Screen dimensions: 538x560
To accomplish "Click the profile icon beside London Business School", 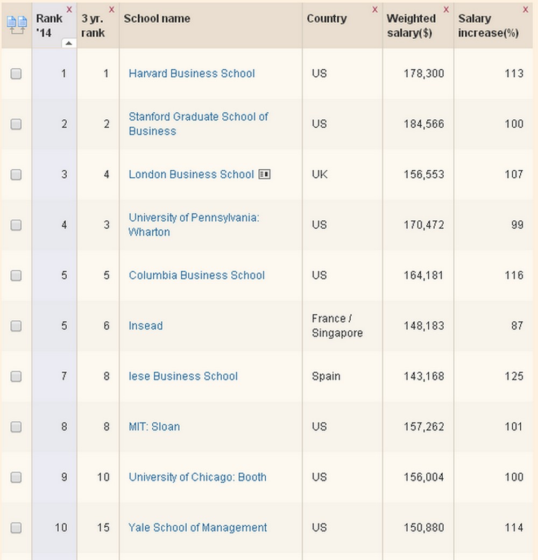I will 264,174.
